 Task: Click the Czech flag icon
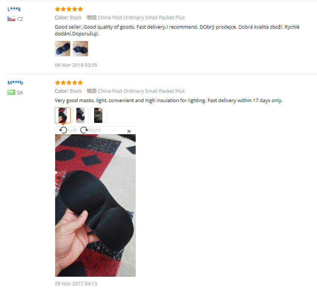[x=11, y=19]
